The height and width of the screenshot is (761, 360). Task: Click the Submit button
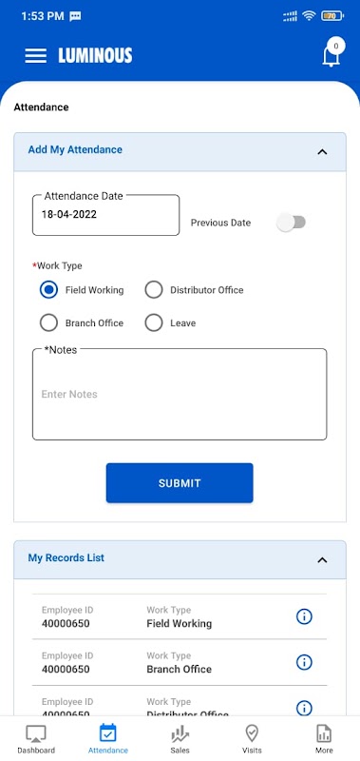click(x=180, y=483)
